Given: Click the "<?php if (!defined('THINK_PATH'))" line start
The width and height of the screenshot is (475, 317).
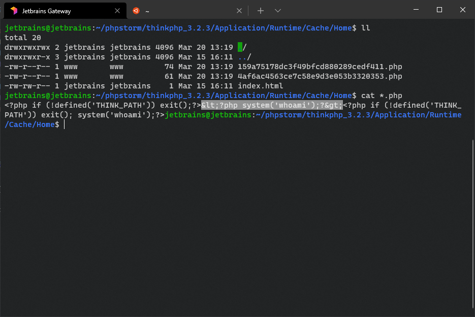Looking at the screenshot, I should tap(80, 105).
